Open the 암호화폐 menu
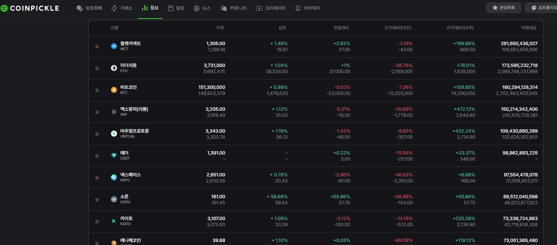Image resolution: width=557 pixels, height=245 pixels. coord(89,8)
